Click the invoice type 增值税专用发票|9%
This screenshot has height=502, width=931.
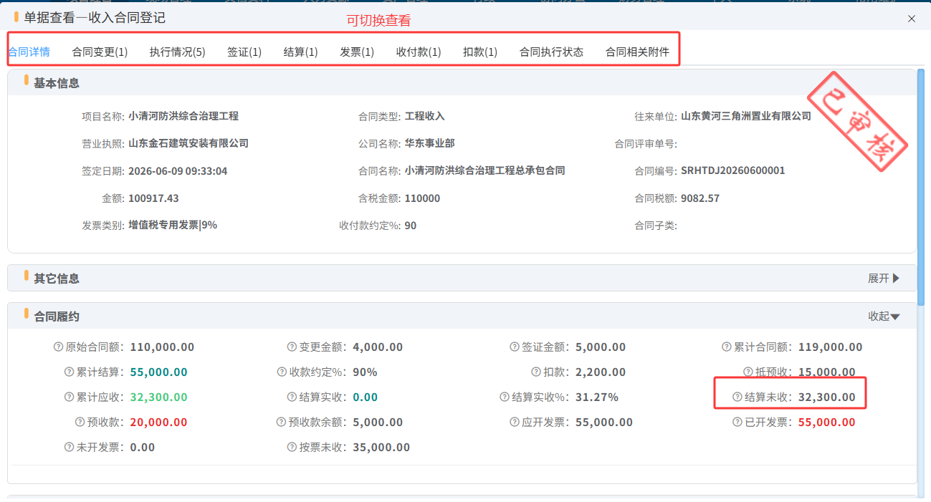[x=173, y=225]
